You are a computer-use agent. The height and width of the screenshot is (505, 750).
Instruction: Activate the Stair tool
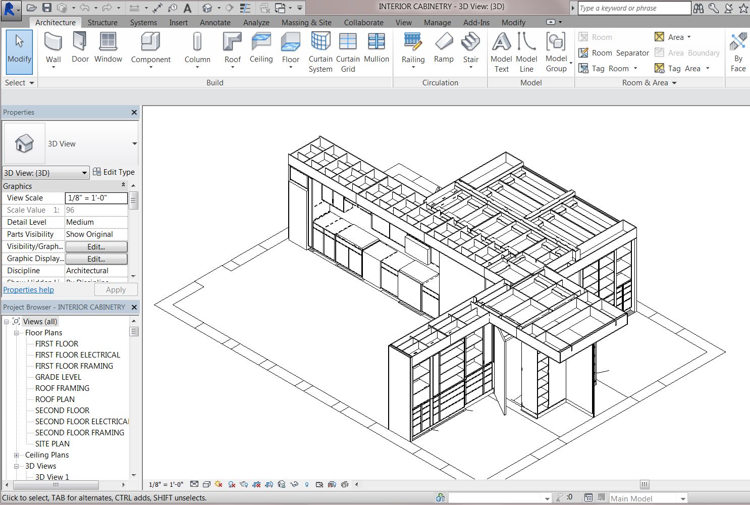click(470, 48)
